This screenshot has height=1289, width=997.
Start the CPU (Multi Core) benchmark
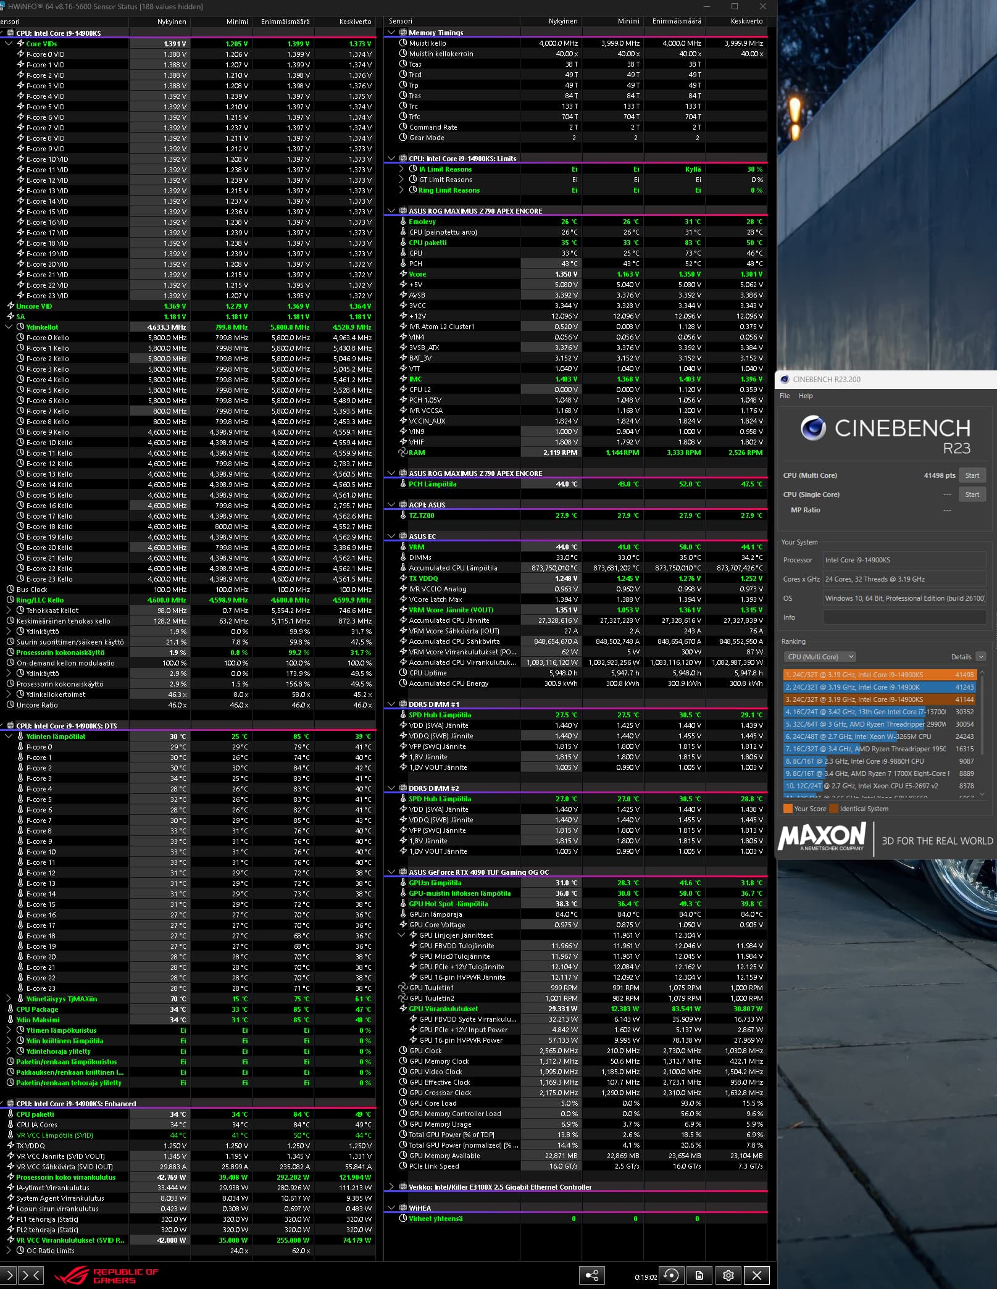coord(972,475)
